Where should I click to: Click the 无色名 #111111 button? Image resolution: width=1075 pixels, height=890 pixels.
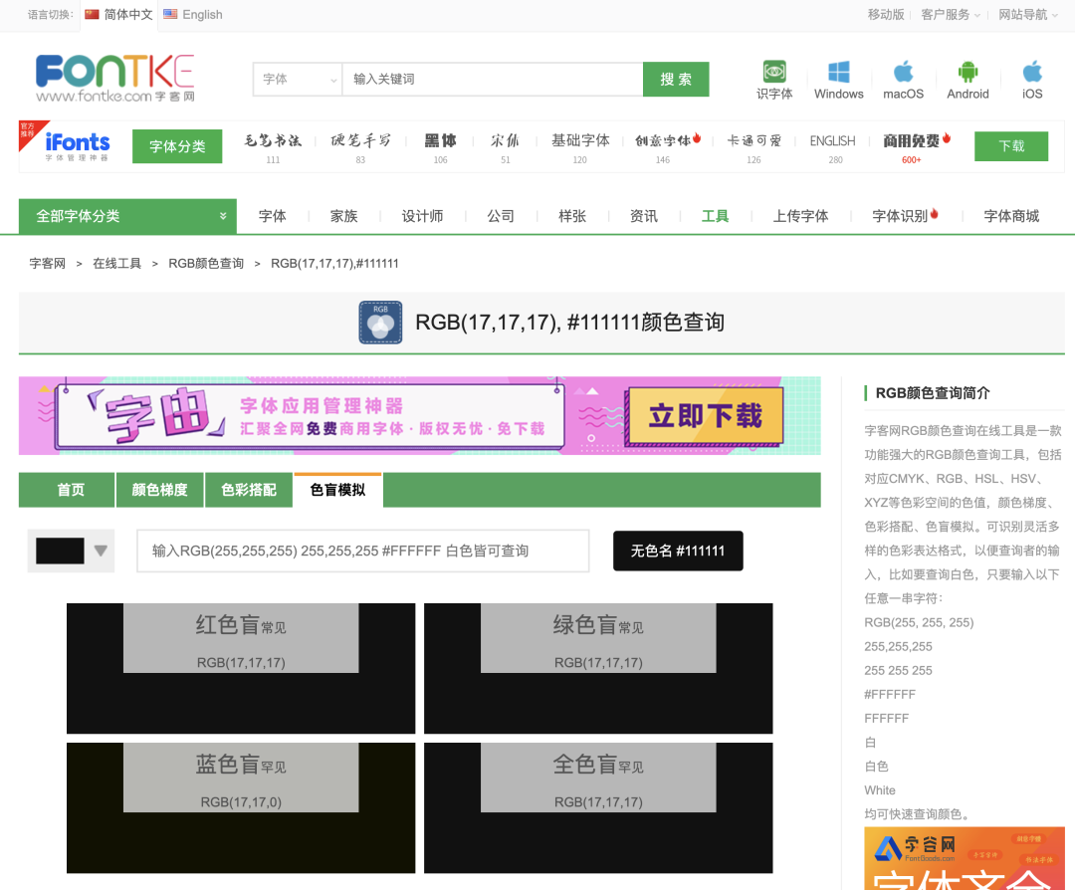(x=678, y=551)
